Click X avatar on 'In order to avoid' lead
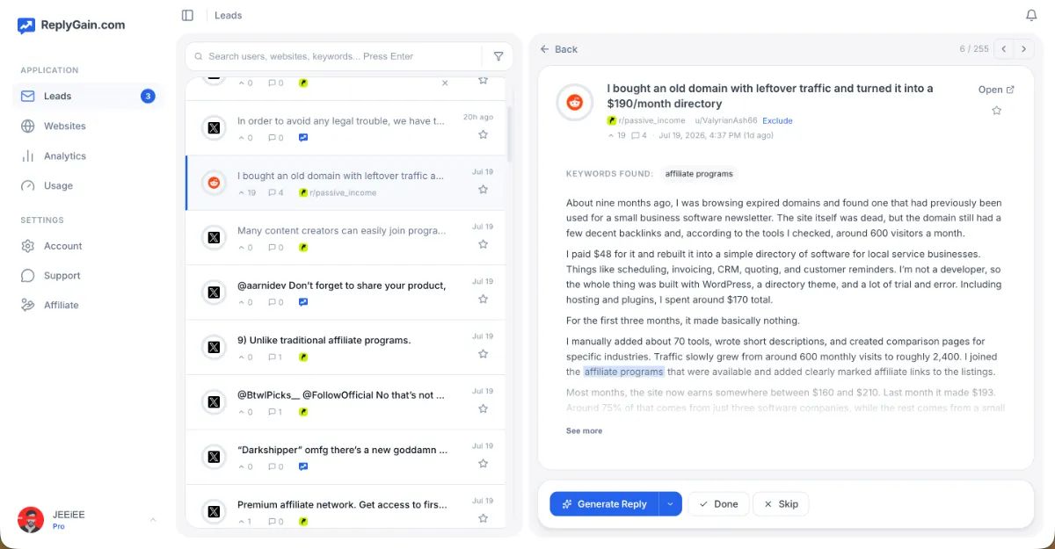 click(214, 128)
